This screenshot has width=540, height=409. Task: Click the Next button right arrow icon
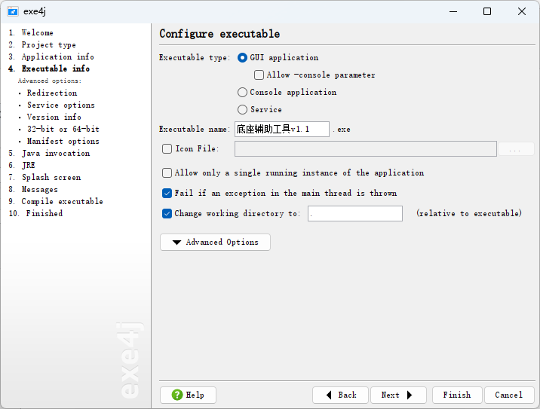click(410, 395)
